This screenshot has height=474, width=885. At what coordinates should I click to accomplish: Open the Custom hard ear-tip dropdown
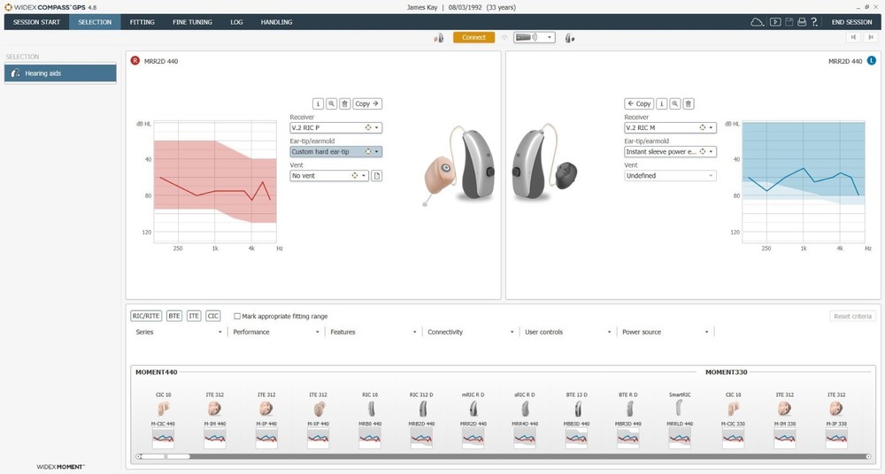pyautogui.click(x=335, y=152)
